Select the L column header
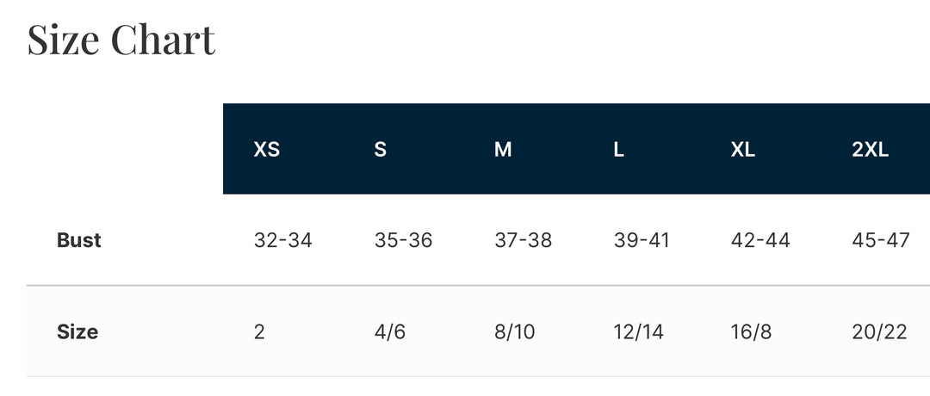This screenshot has width=930, height=396. coord(618,150)
